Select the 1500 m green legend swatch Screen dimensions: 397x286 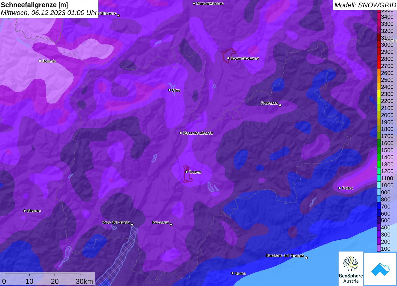coord(379,150)
